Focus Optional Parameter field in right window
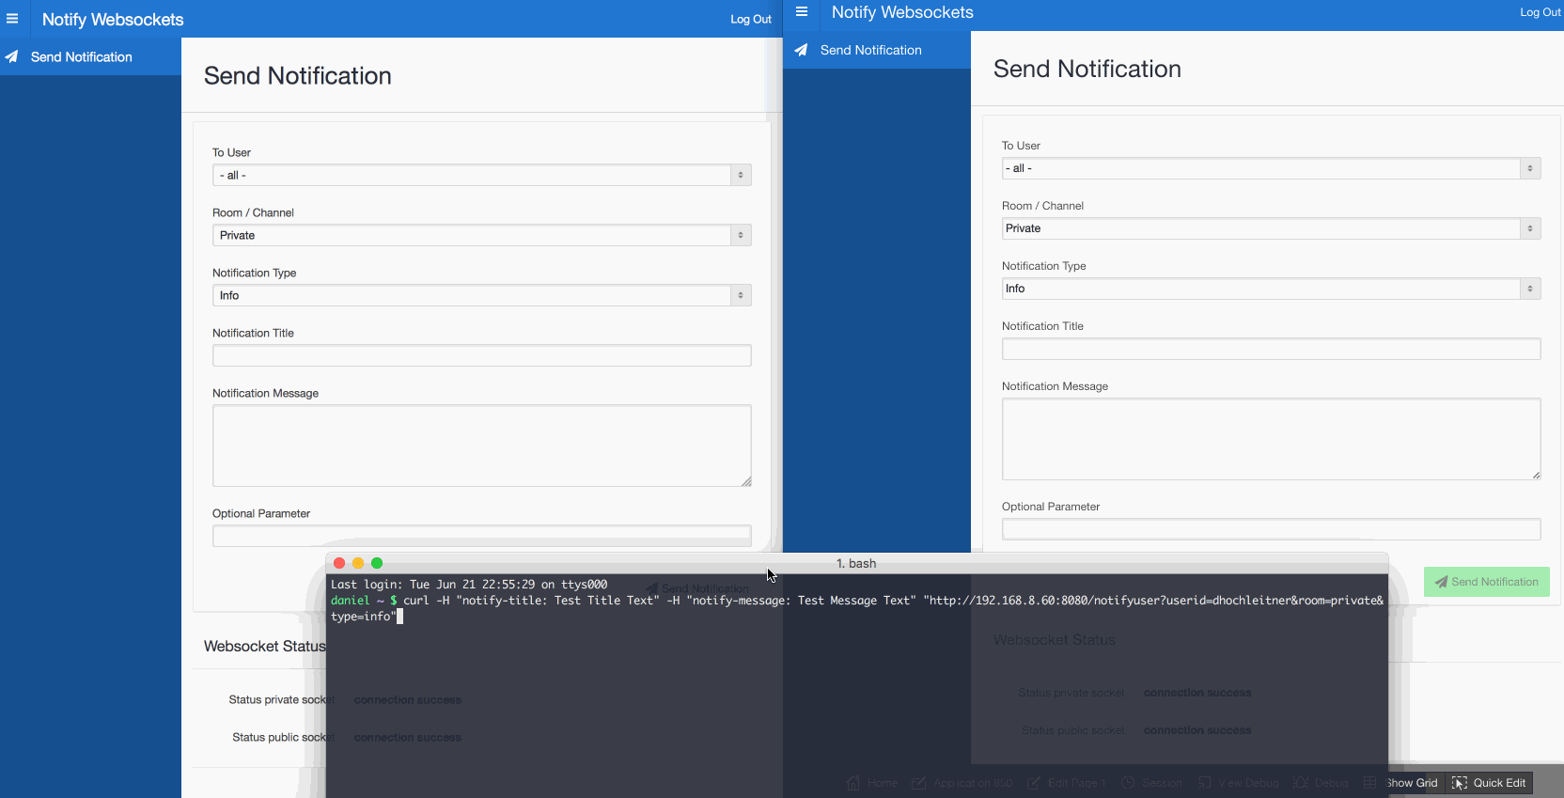Viewport: 1564px width, 798px height. point(1272,529)
